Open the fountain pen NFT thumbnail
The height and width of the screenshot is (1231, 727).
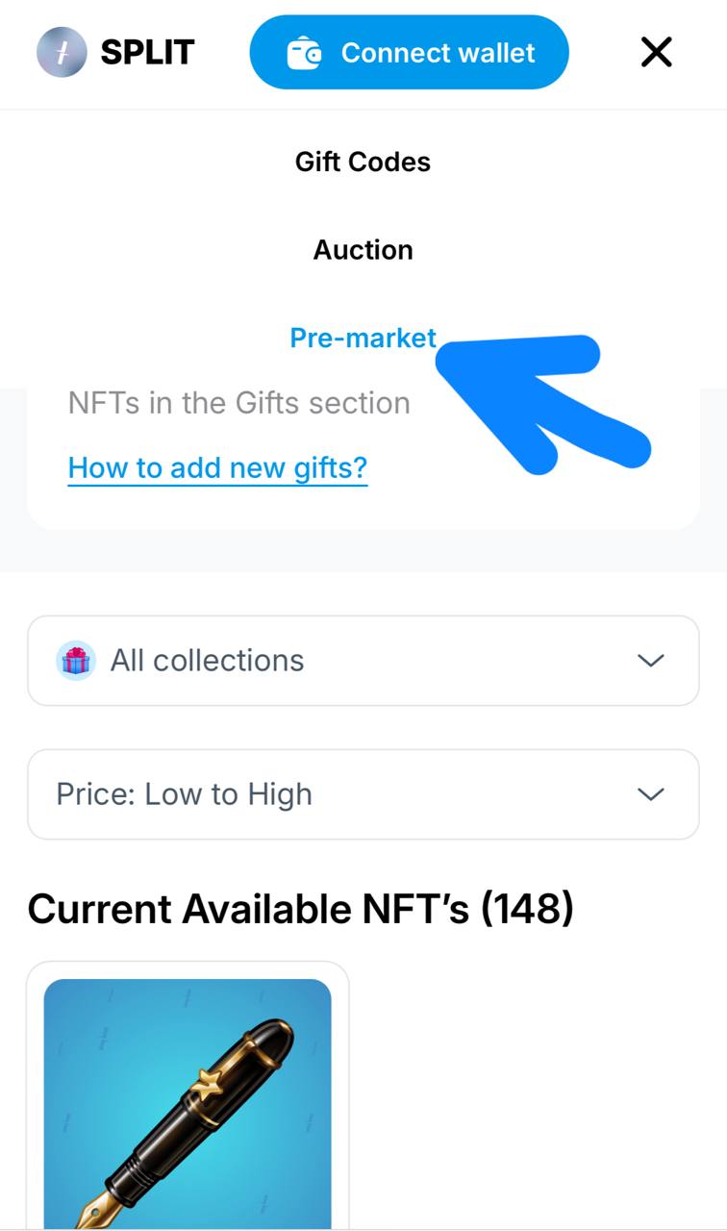188,1104
